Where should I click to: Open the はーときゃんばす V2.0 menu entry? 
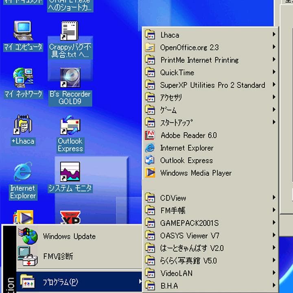click(211, 248)
